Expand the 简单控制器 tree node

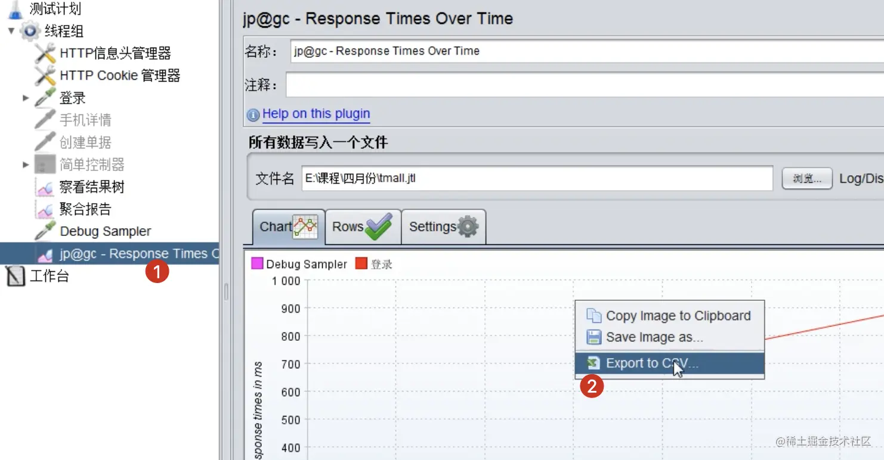click(26, 164)
